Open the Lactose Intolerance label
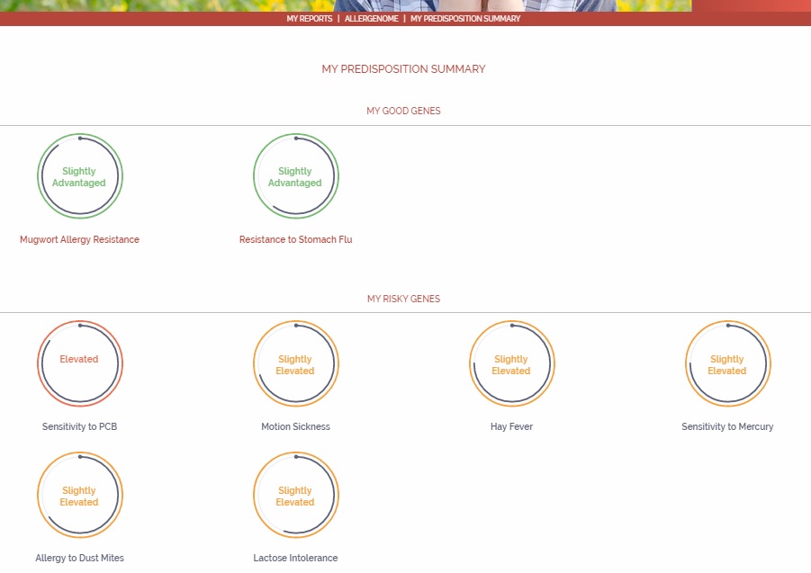This screenshot has width=811, height=573. coord(295,558)
